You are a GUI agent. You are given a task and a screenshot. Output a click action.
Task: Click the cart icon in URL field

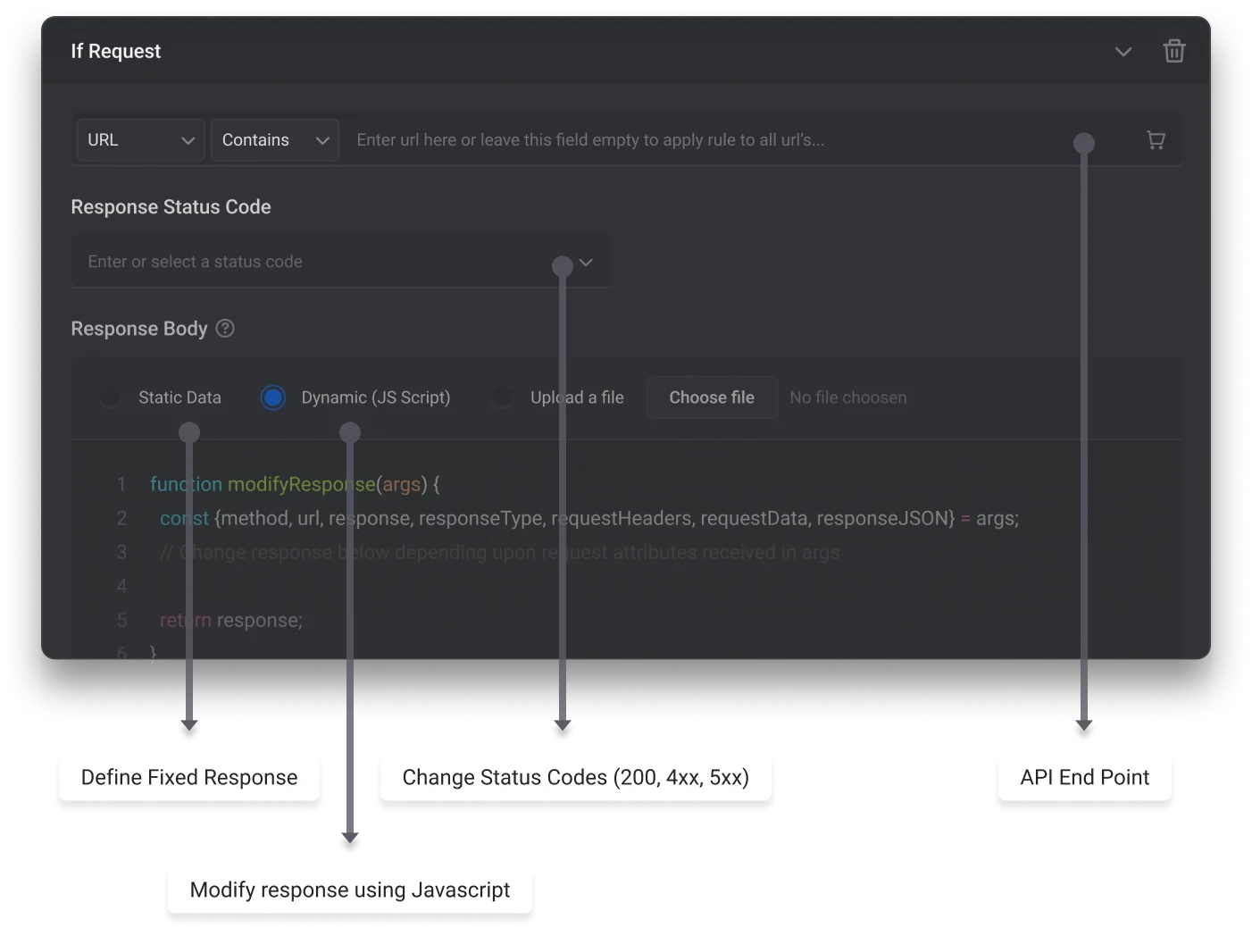(x=1156, y=140)
